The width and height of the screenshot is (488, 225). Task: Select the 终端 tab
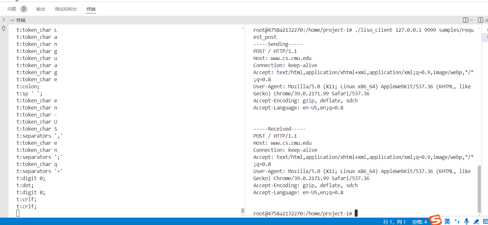click(91, 9)
